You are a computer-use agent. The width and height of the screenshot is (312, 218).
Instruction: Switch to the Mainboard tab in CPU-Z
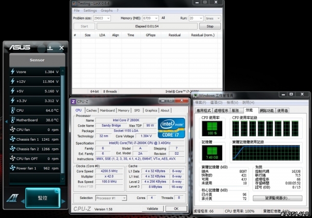point(107,110)
